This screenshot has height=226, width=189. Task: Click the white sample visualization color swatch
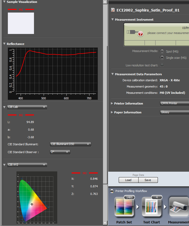(x=21, y=23)
